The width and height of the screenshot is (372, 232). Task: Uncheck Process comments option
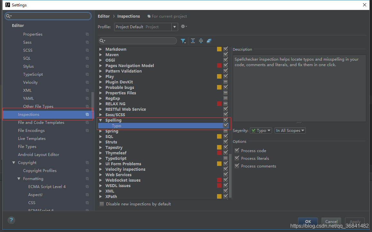coord(237,166)
